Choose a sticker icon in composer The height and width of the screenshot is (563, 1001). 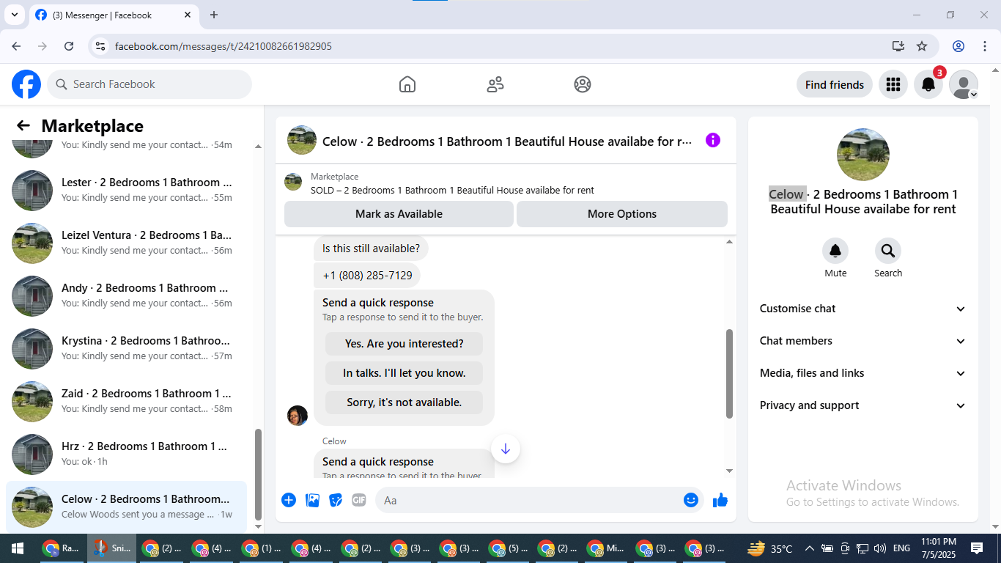click(x=336, y=500)
